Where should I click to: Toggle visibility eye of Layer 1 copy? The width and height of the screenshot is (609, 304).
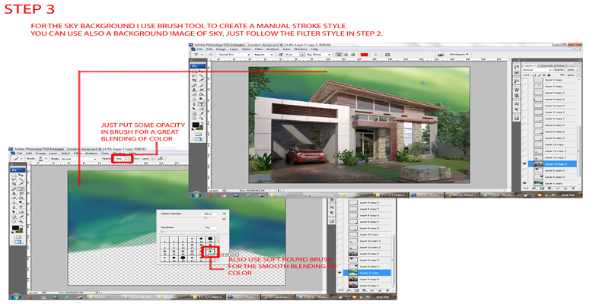[342, 273]
